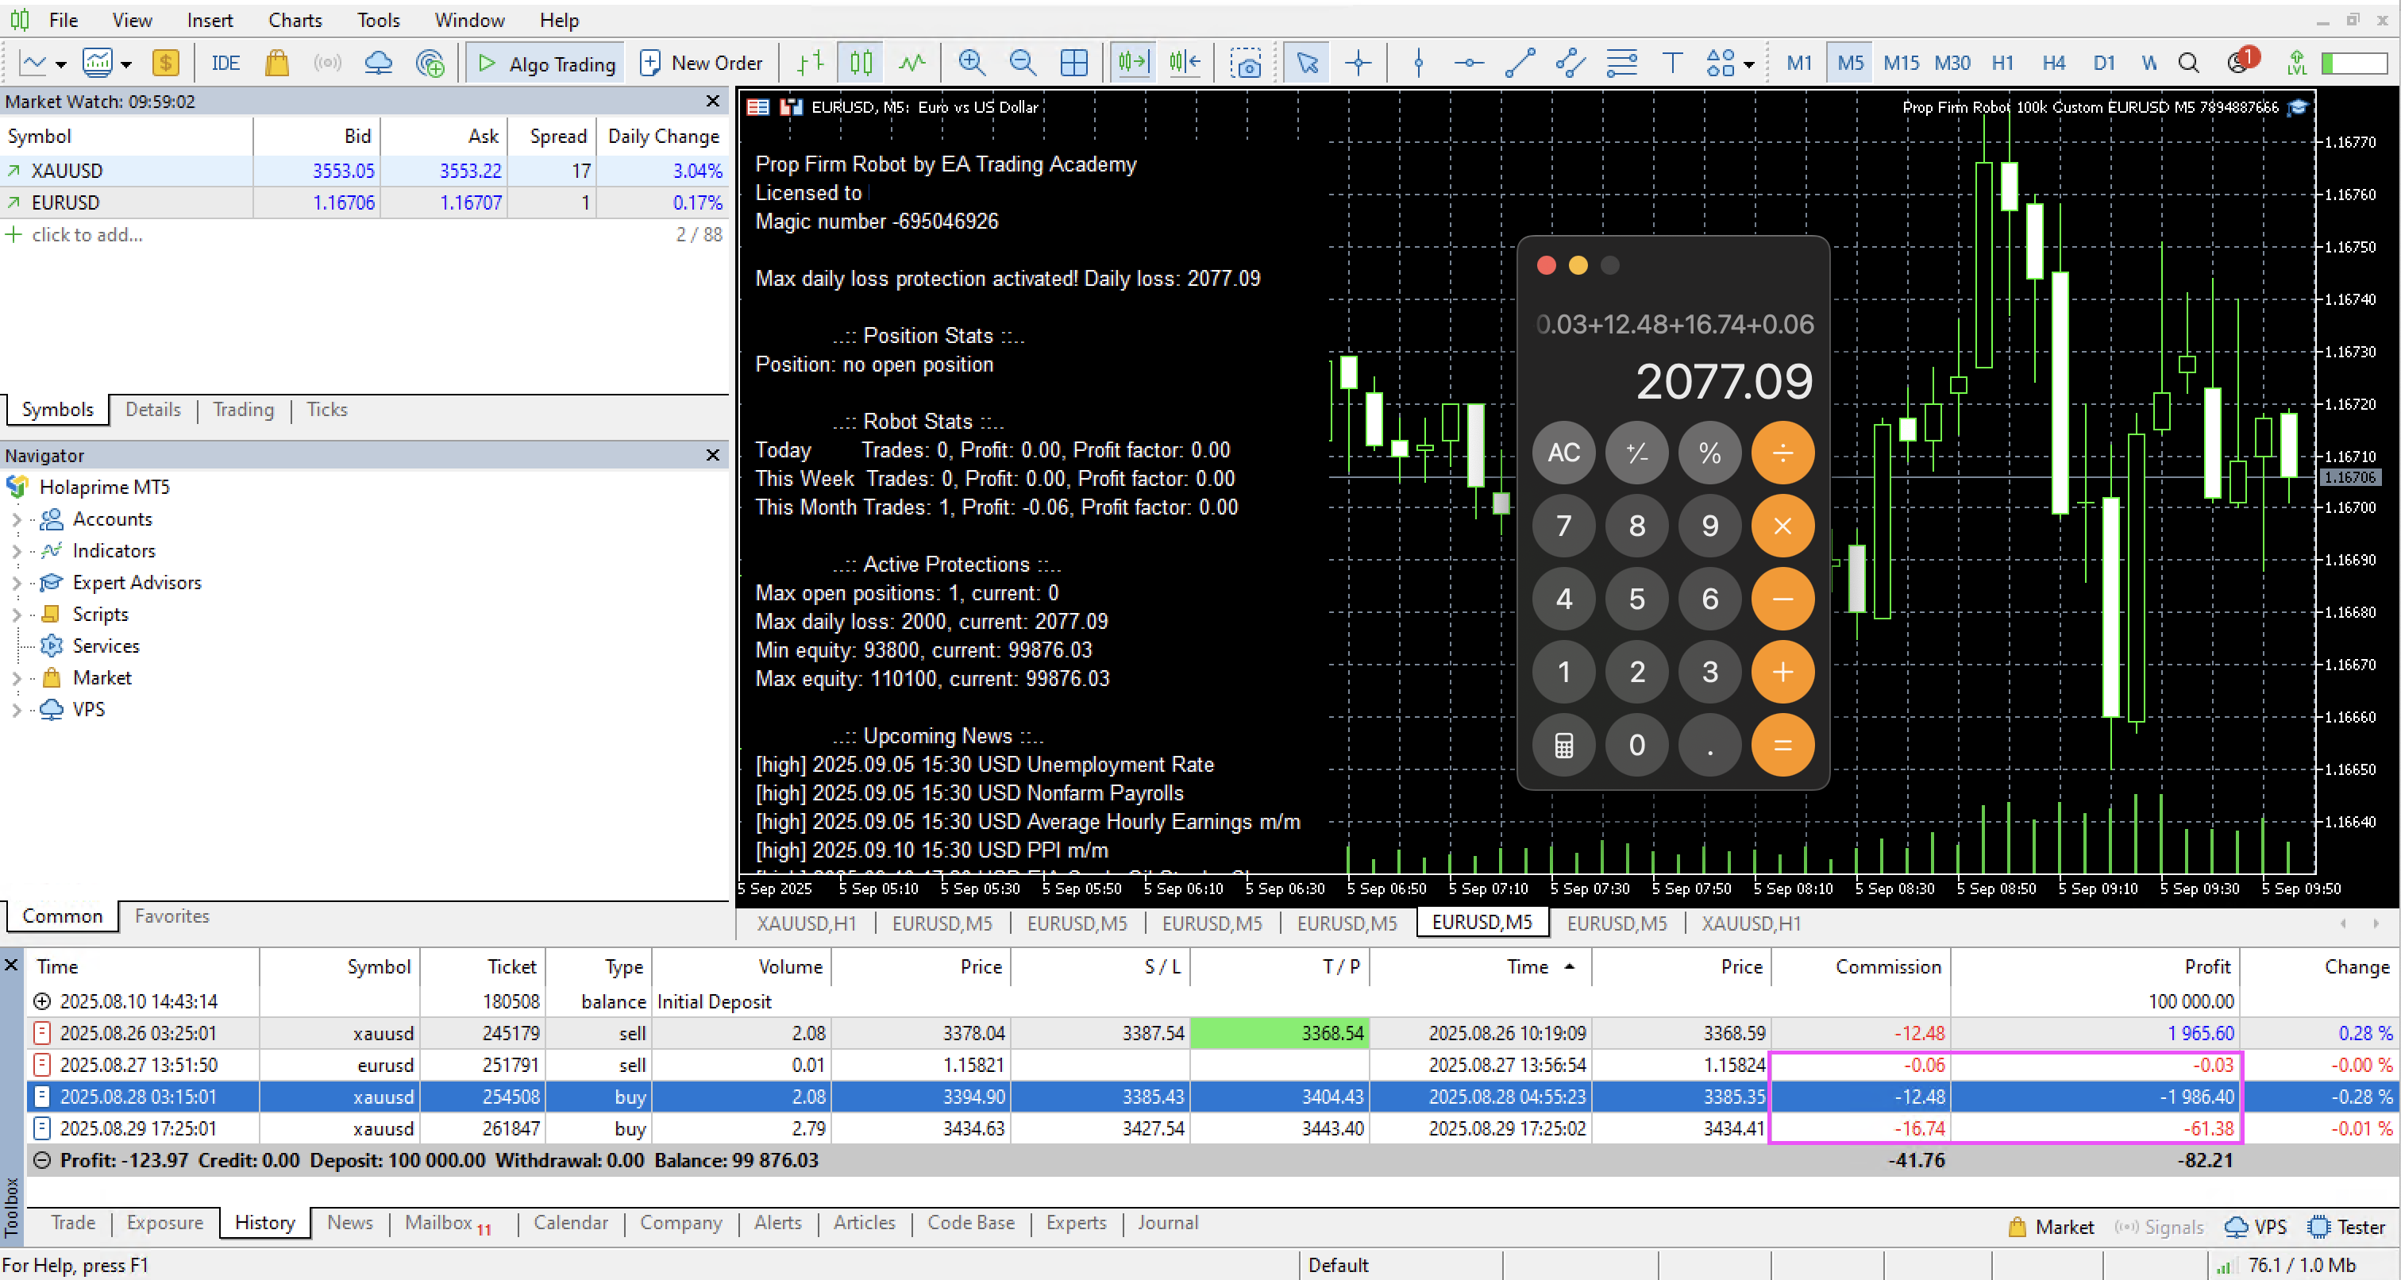2401x1280 pixels.
Task: Open indicators list dropdown arrow
Action: [x=125, y=64]
